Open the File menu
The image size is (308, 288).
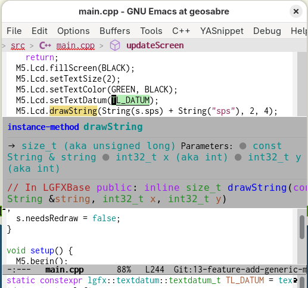14,31
